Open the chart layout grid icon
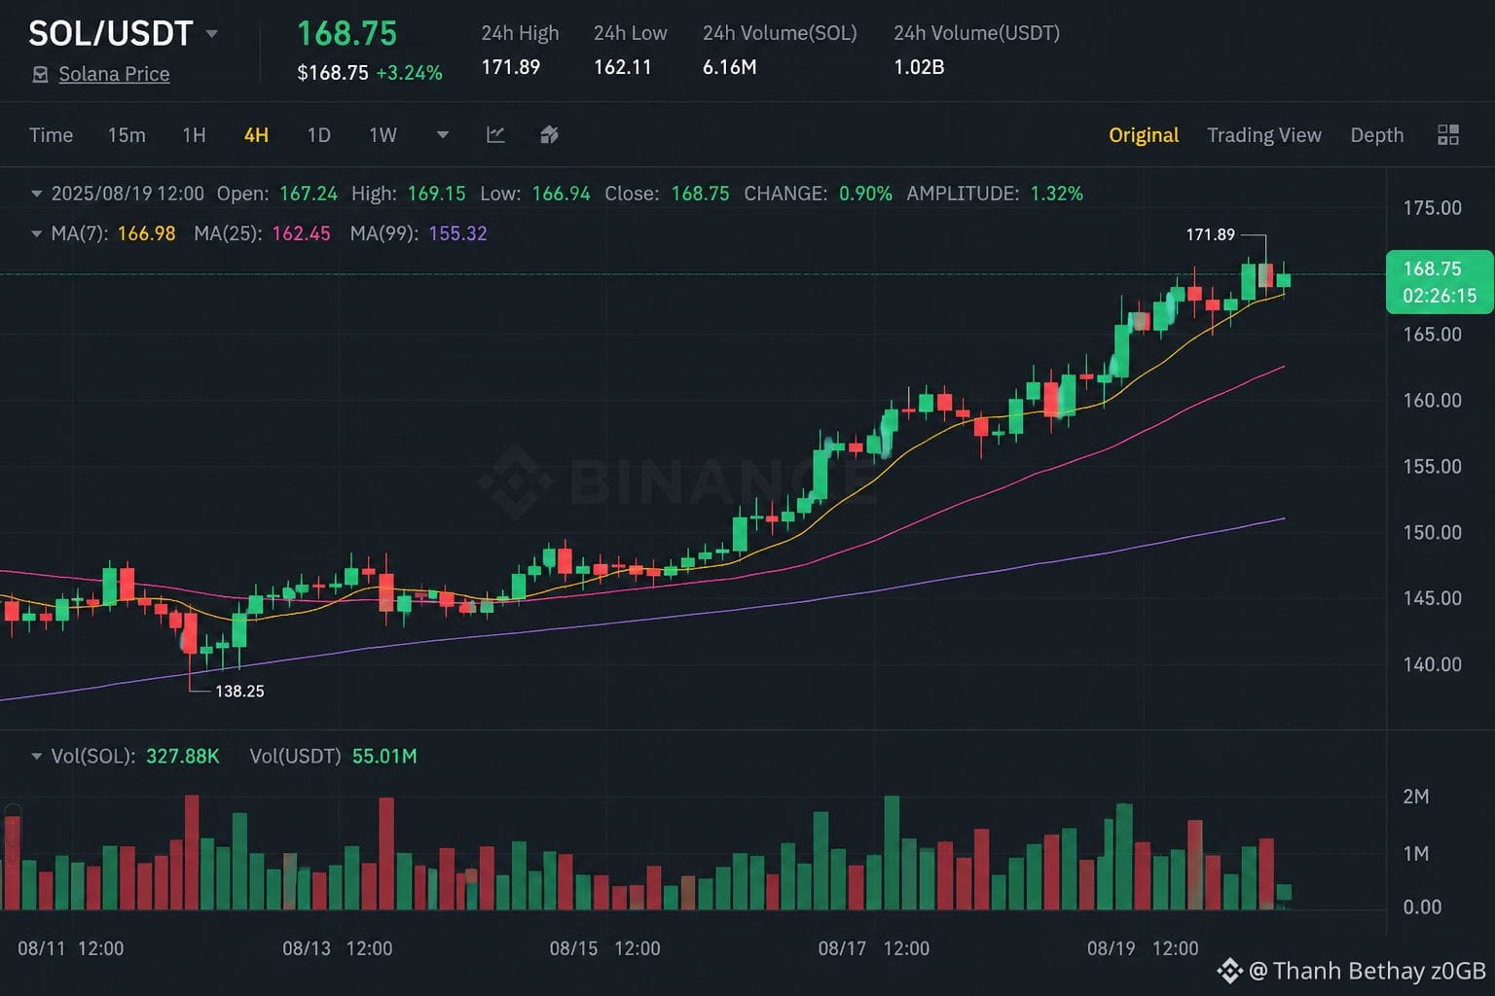This screenshot has width=1495, height=996. tap(1448, 135)
